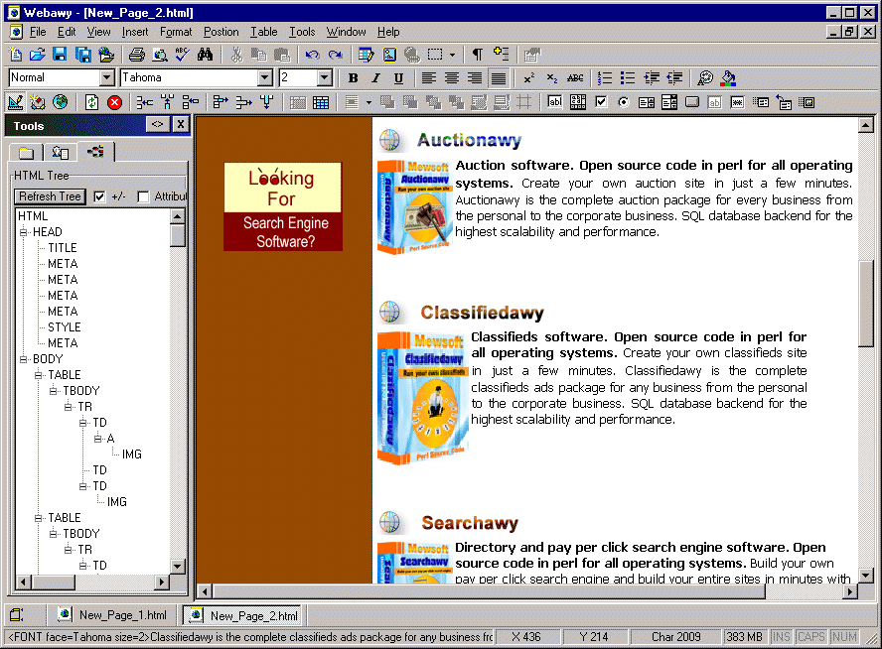This screenshot has height=649, width=882.
Task: Click the Auctionawy heading link
Action: [x=469, y=141]
